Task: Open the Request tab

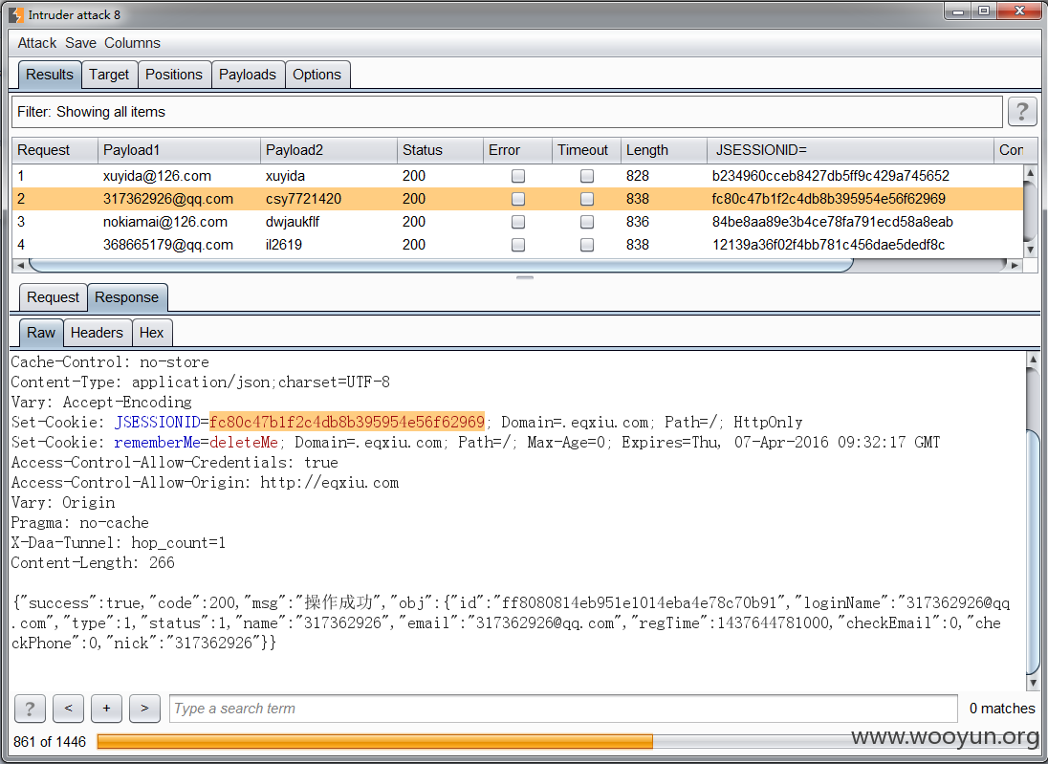Action: [53, 297]
